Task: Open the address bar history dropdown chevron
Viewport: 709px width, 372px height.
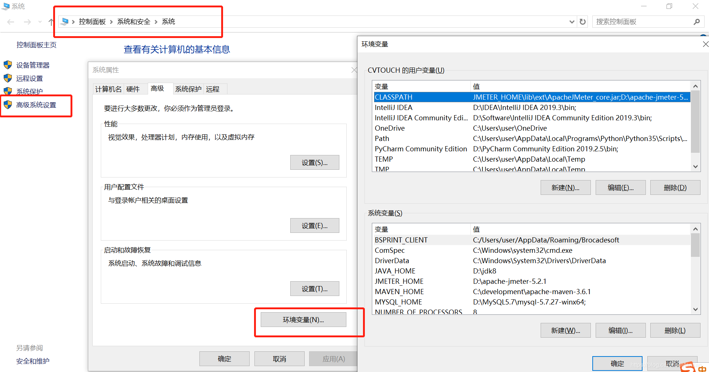Action: tap(572, 21)
